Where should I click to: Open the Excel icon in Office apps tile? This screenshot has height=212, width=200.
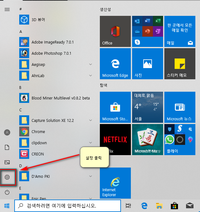158,21
